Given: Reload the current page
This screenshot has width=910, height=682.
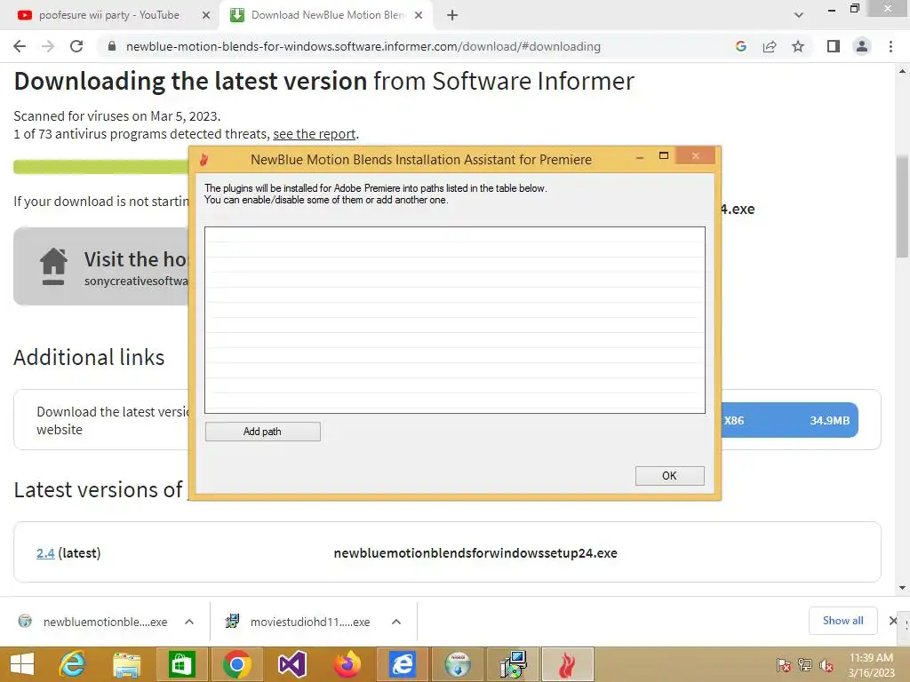Looking at the screenshot, I should pos(76,46).
